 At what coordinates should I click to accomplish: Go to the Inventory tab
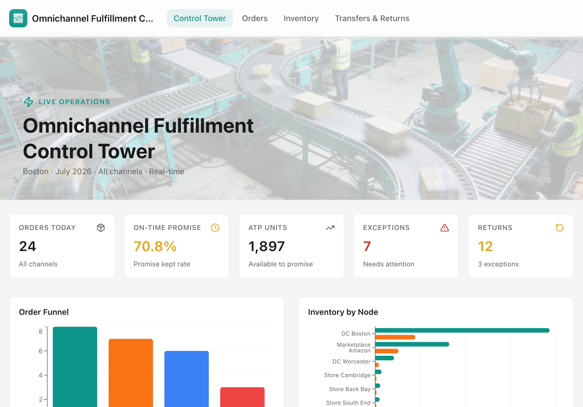click(x=301, y=18)
